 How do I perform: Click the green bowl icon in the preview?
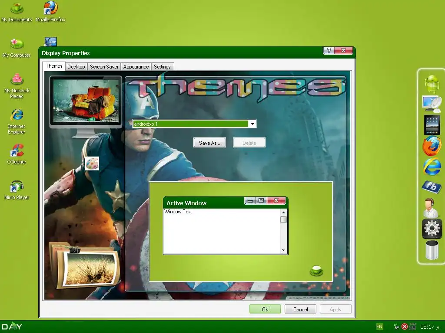pos(316,271)
